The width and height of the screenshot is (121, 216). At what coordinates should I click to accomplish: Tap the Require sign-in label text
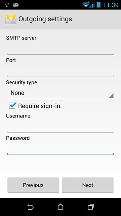(40, 106)
